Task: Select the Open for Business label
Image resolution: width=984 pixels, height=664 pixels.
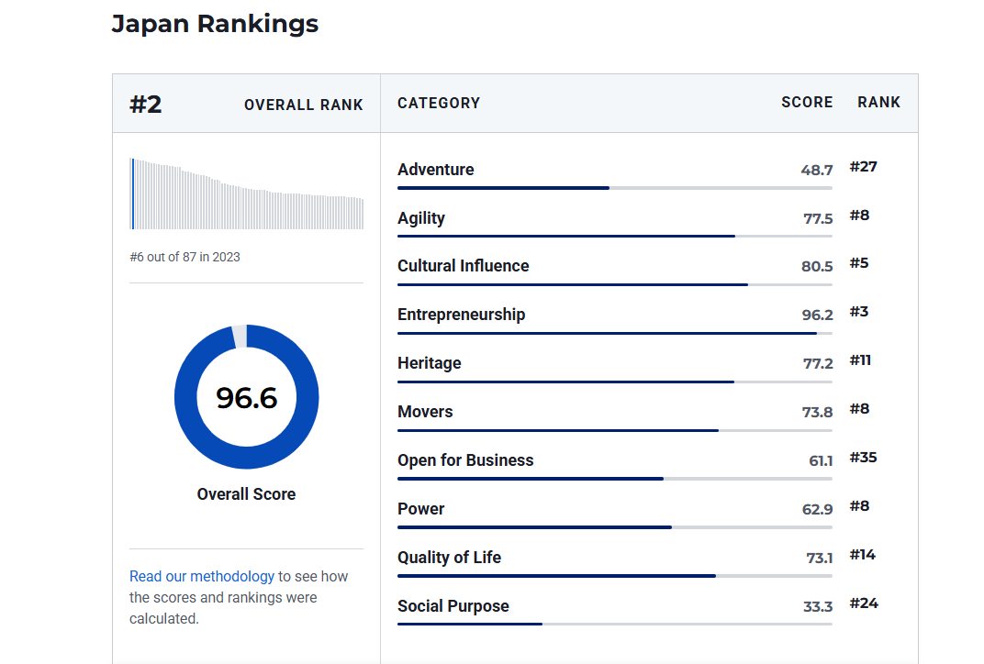Action: pyautogui.click(x=465, y=460)
